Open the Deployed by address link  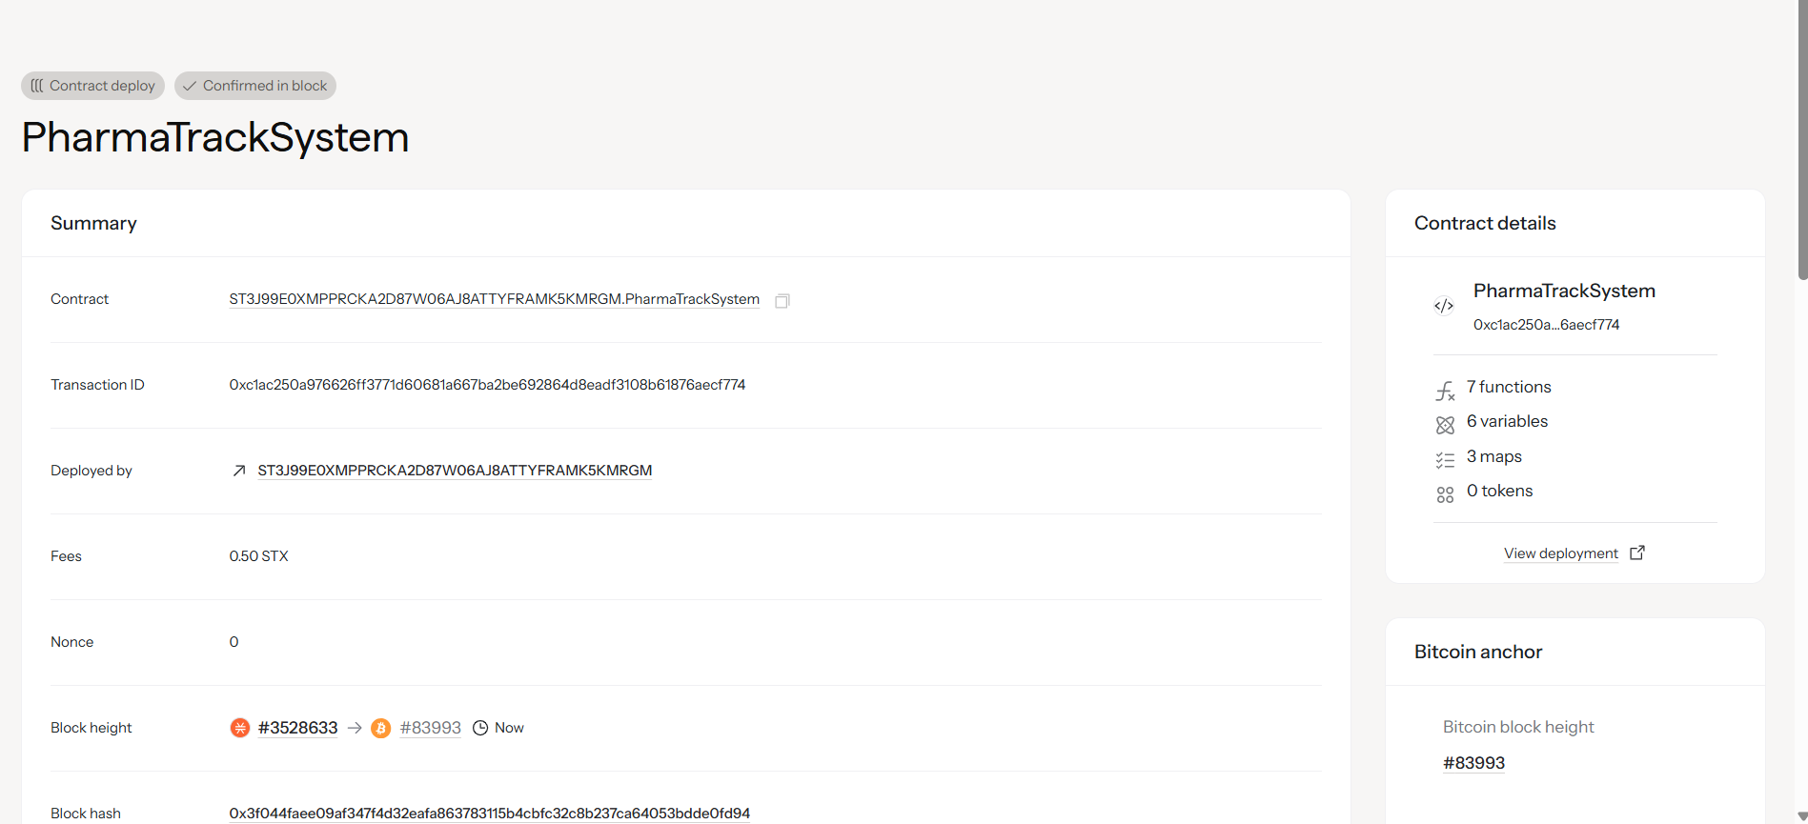tap(455, 471)
